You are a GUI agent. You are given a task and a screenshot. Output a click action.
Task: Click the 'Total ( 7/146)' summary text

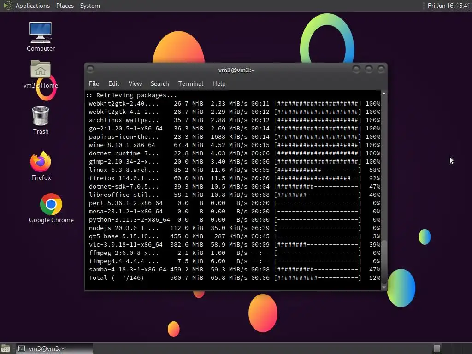[x=116, y=278]
